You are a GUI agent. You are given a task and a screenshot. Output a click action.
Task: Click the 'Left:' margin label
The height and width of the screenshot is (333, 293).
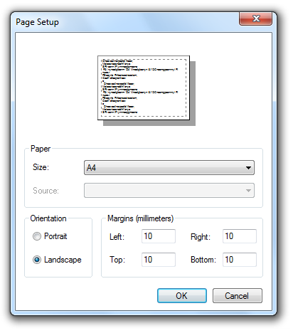(117, 237)
